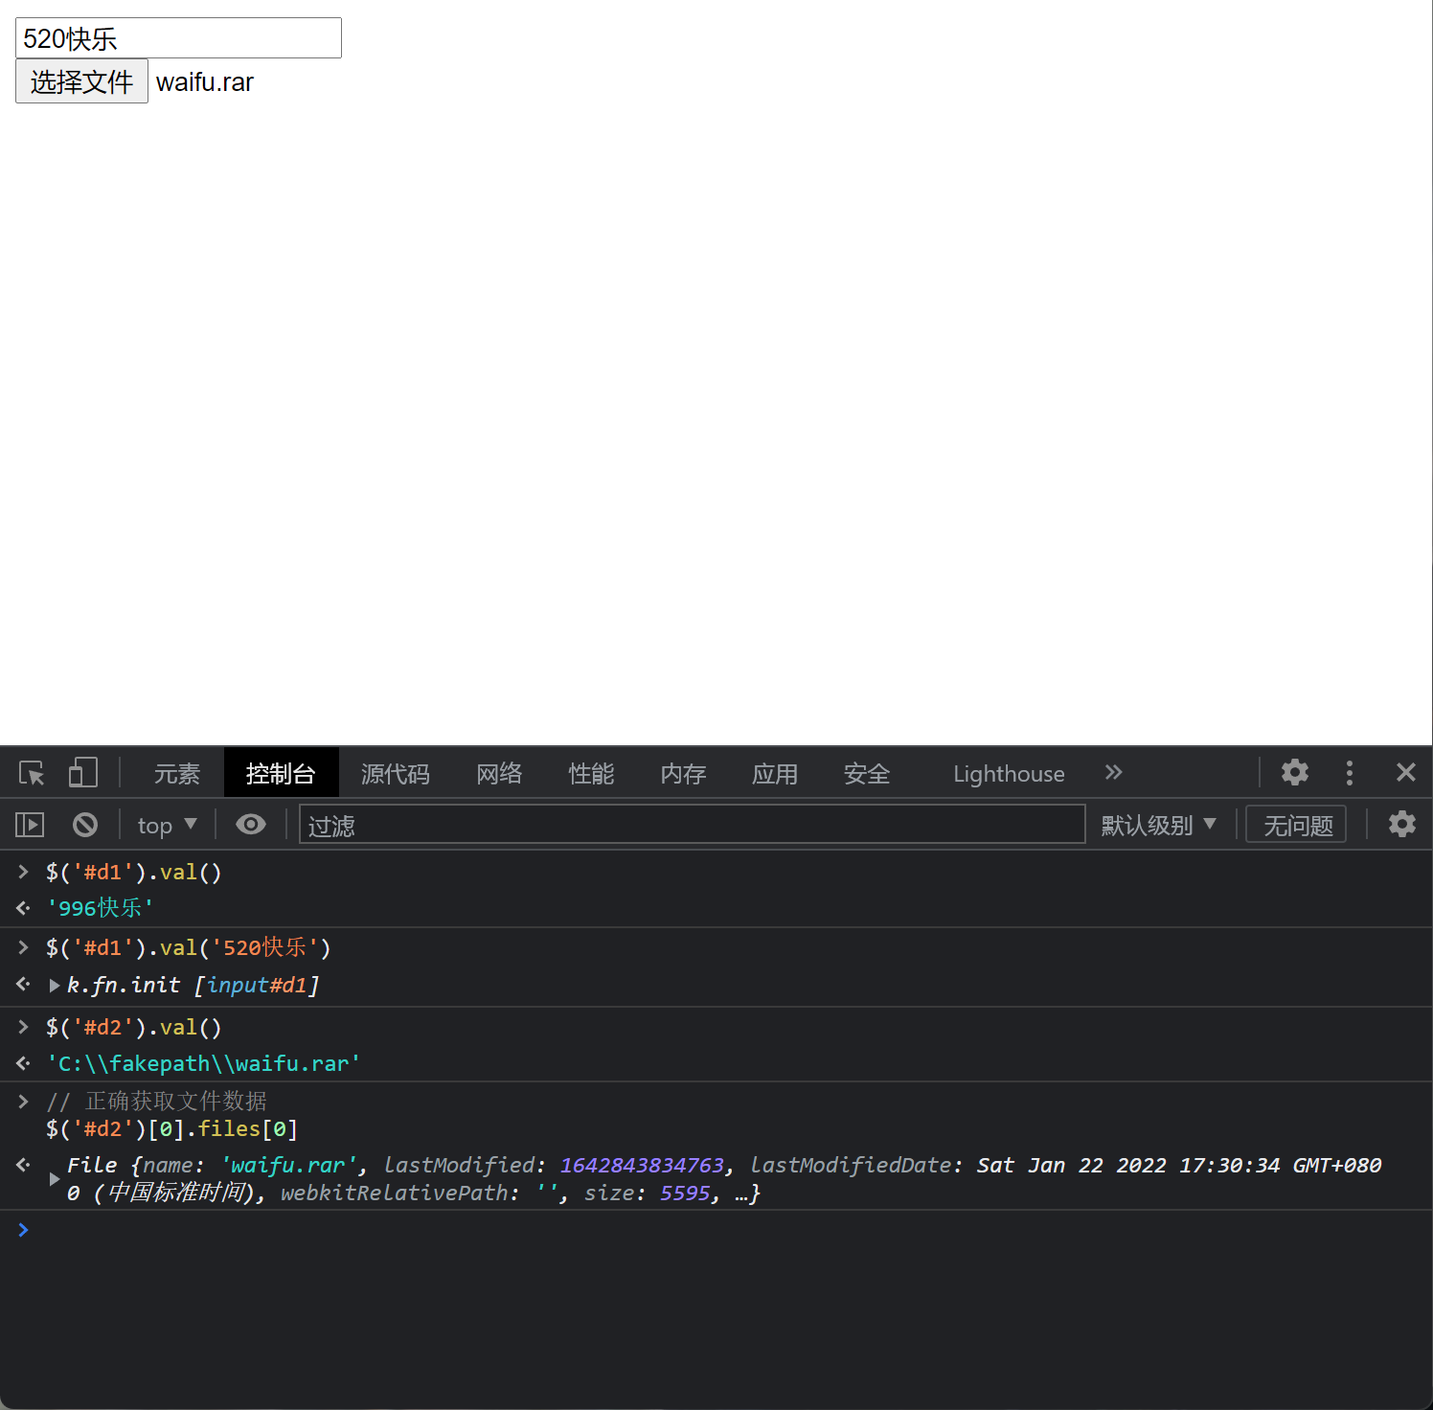
Task: Select the fakepath waifu.rar output string
Action: click(x=203, y=1063)
